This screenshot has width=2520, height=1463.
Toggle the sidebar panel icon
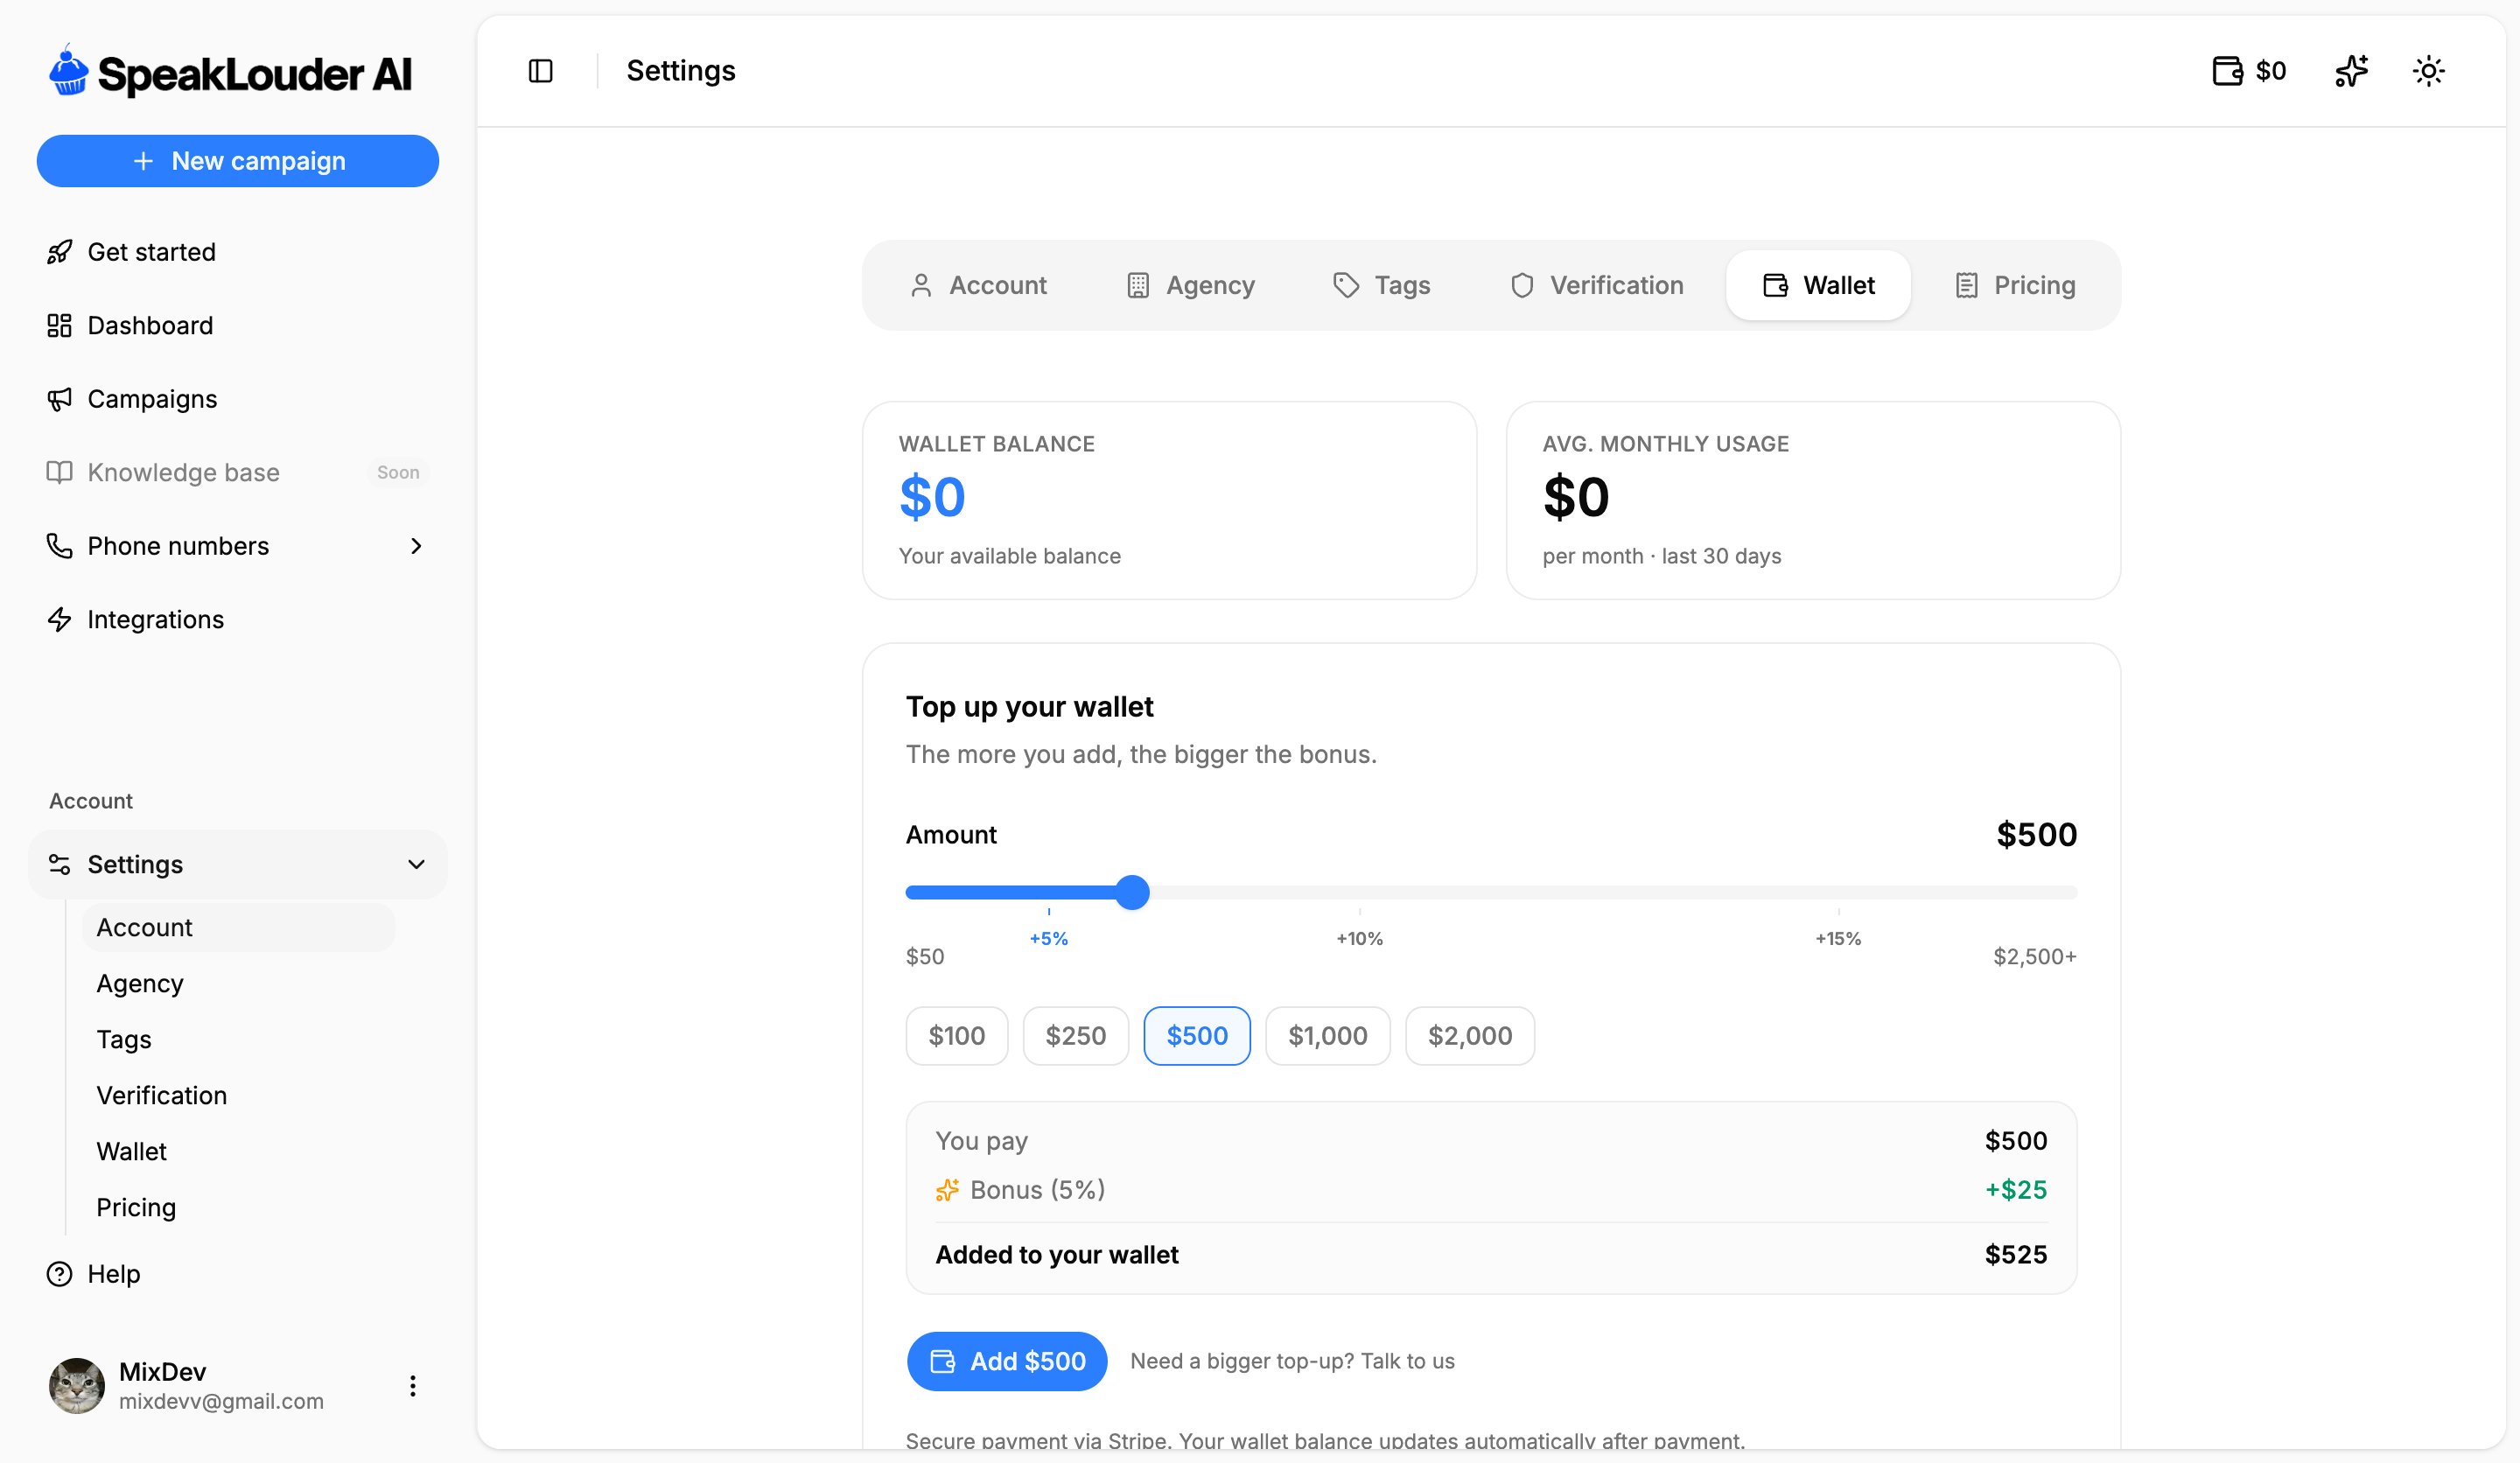coord(540,71)
